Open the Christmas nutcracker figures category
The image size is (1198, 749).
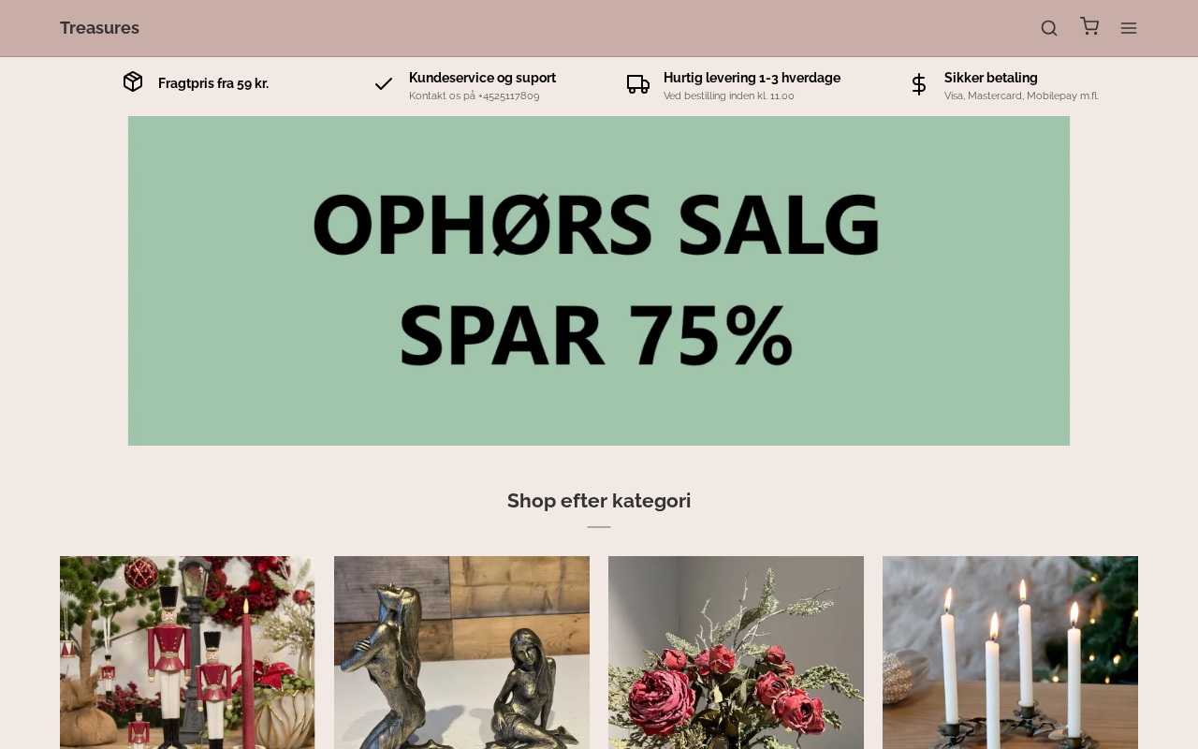187,653
